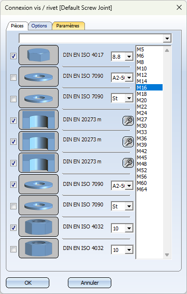The image size is (187, 294).
Task: Select the highlighted M16 size
Action: 149,88
